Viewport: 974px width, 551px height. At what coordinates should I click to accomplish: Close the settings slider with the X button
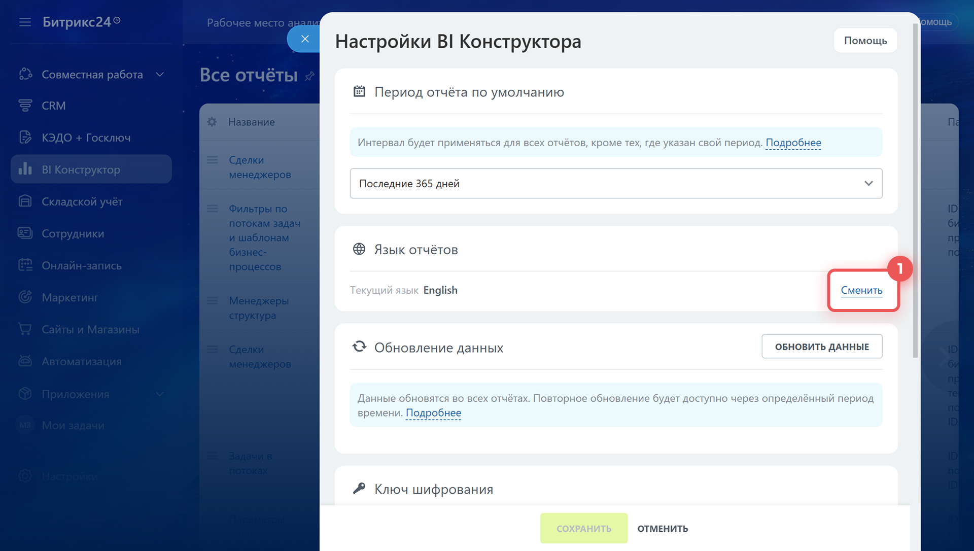click(304, 39)
